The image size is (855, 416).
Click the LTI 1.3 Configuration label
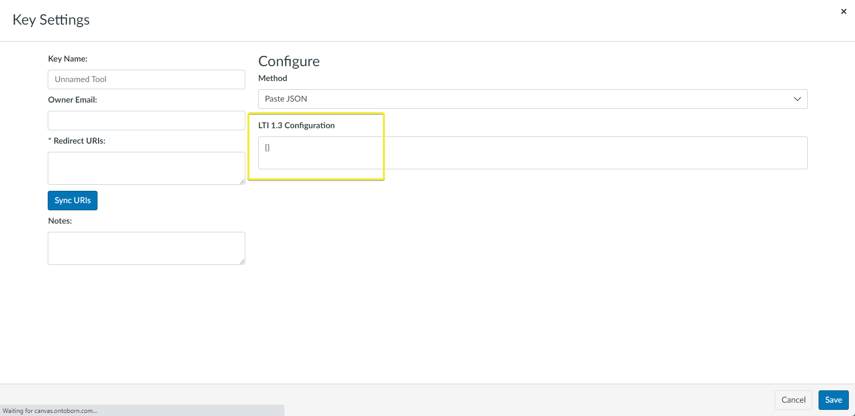[x=296, y=125]
